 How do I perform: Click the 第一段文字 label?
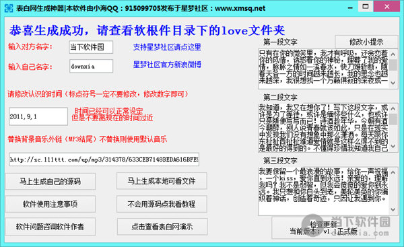[280, 42]
